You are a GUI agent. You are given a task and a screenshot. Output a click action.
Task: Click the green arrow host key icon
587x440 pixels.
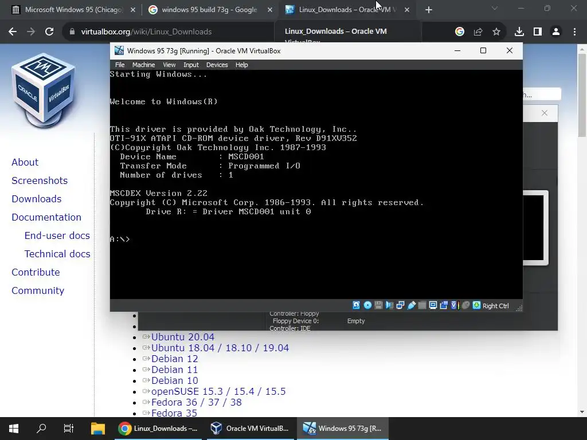[x=476, y=305]
